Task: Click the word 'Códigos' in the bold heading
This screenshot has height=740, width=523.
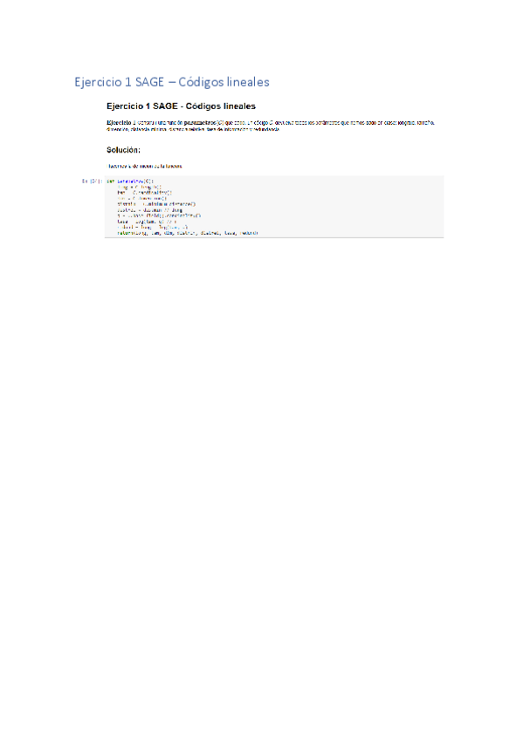Action: coord(203,106)
